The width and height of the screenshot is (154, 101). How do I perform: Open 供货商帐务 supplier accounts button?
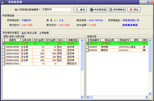click(x=117, y=10)
